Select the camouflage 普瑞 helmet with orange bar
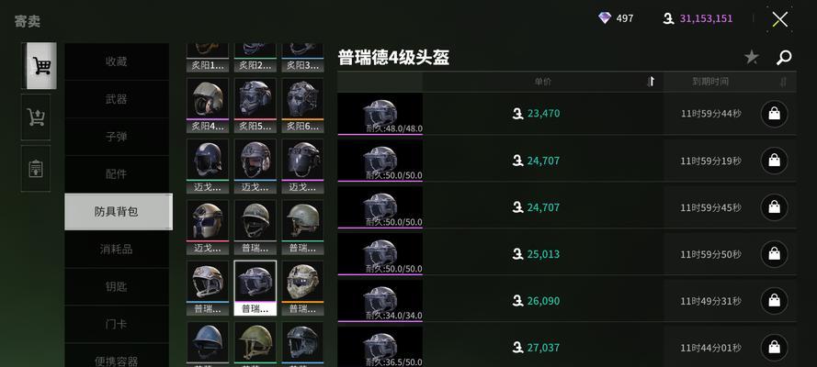Viewport: 817px width, 367px height. tap(302, 287)
